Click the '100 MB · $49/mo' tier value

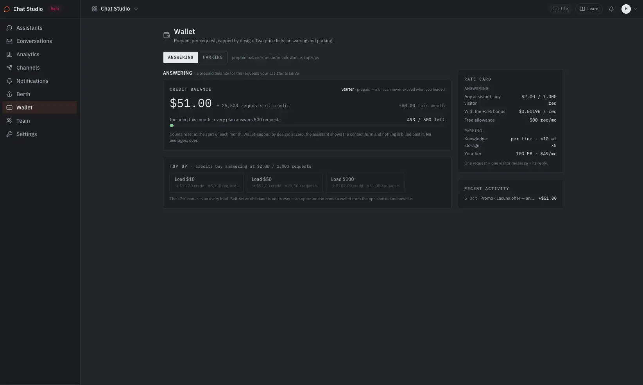pyautogui.click(x=536, y=154)
